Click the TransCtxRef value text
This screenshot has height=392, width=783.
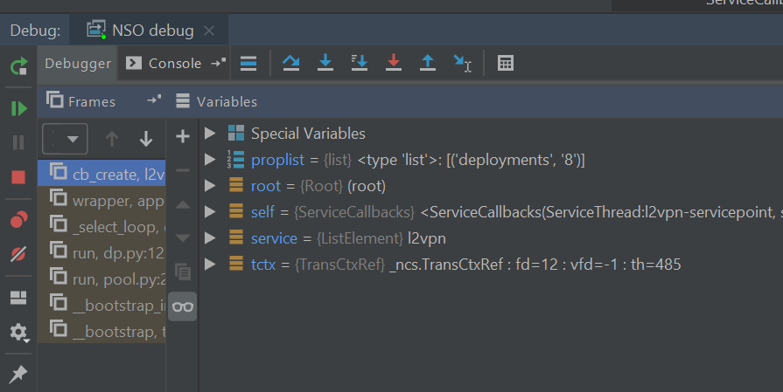click(x=535, y=265)
